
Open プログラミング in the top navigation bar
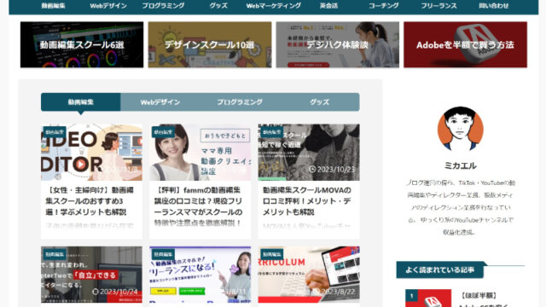pyautogui.click(x=163, y=6)
